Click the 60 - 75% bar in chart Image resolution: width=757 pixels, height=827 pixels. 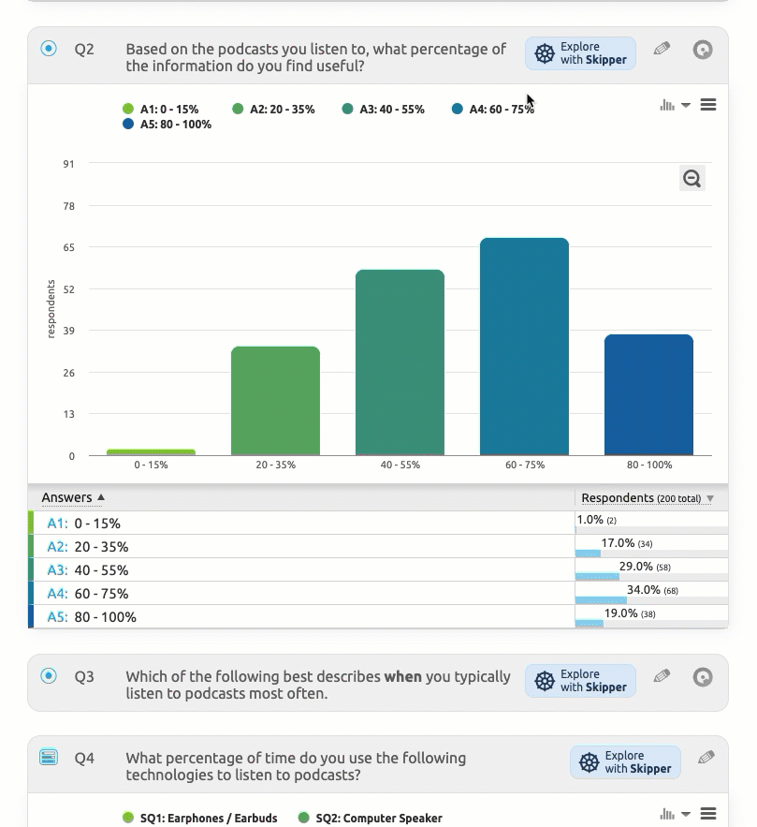pyautogui.click(x=524, y=347)
